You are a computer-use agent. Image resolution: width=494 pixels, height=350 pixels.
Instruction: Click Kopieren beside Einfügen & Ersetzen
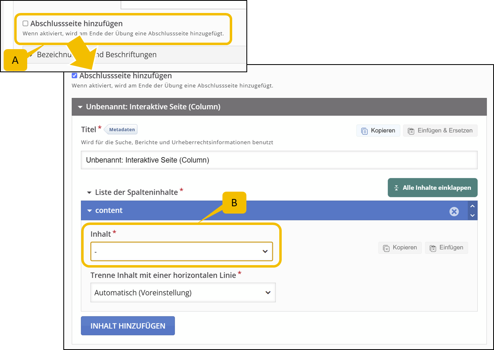(x=378, y=131)
